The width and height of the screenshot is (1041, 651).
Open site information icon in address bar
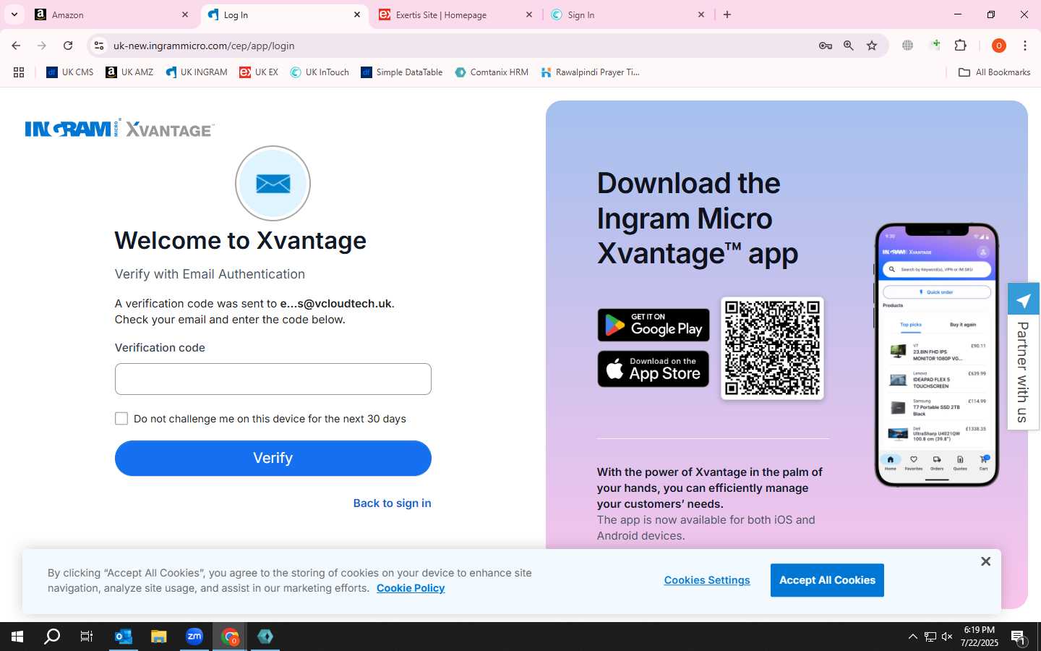[99, 46]
